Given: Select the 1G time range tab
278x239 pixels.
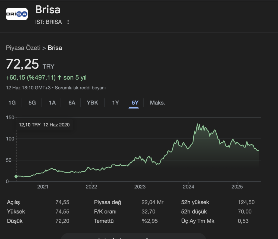Looking at the screenshot, I should (12, 103).
